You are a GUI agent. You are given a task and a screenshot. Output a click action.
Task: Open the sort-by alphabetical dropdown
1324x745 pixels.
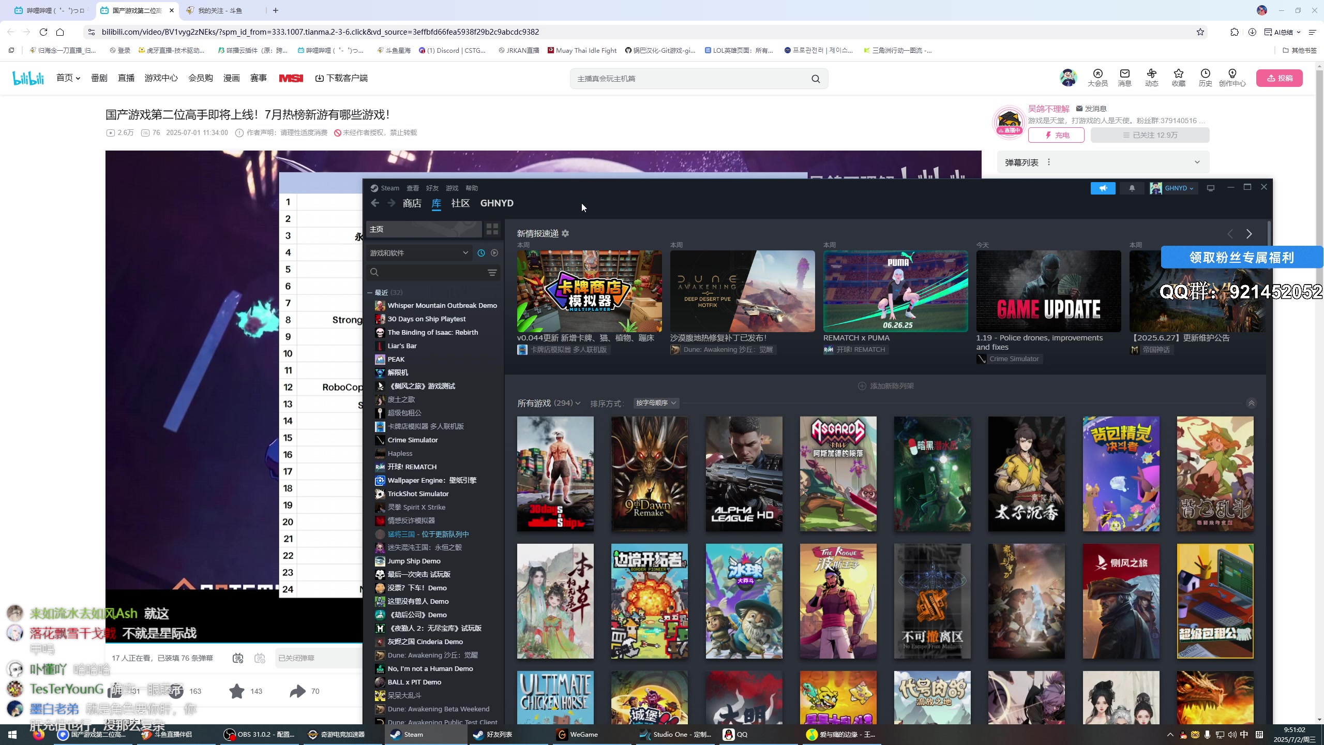click(656, 403)
